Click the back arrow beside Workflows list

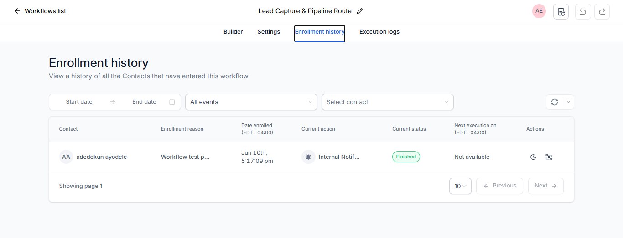[17, 11]
